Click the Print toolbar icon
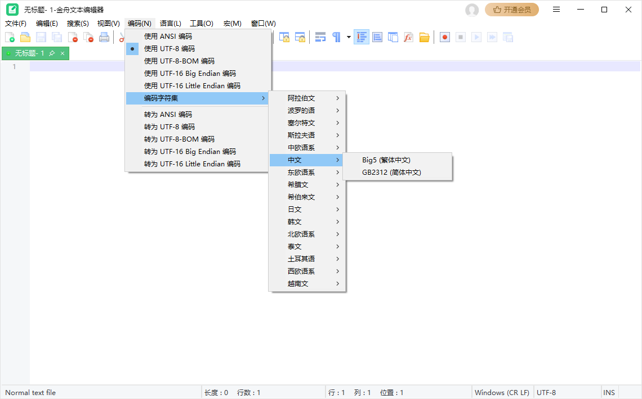 pos(104,37)
